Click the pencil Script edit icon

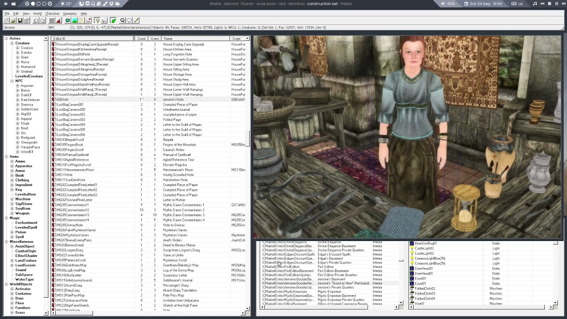[x=136, y=20]
